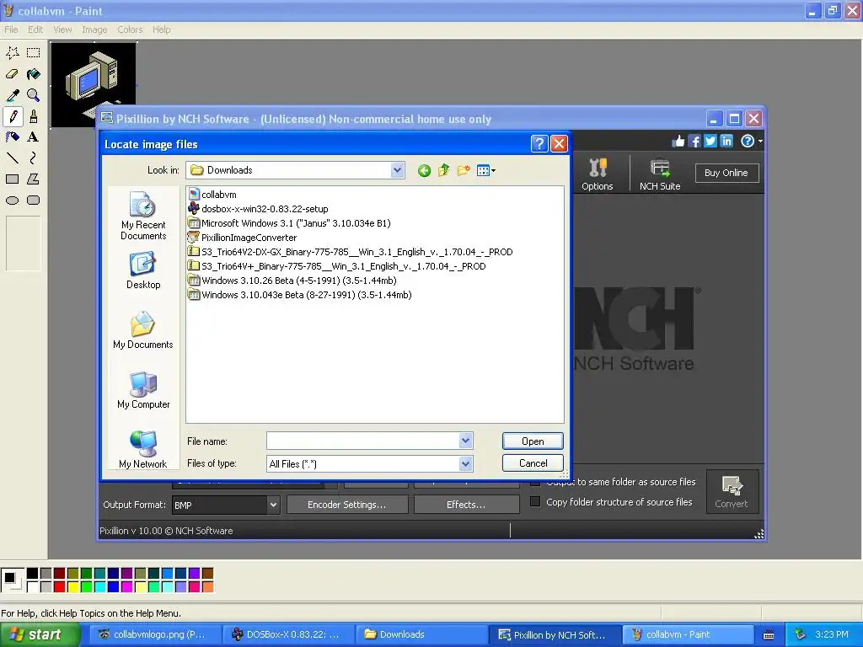Select the PixillionImageConverter file
863x647 pixels.
(242, 237)
